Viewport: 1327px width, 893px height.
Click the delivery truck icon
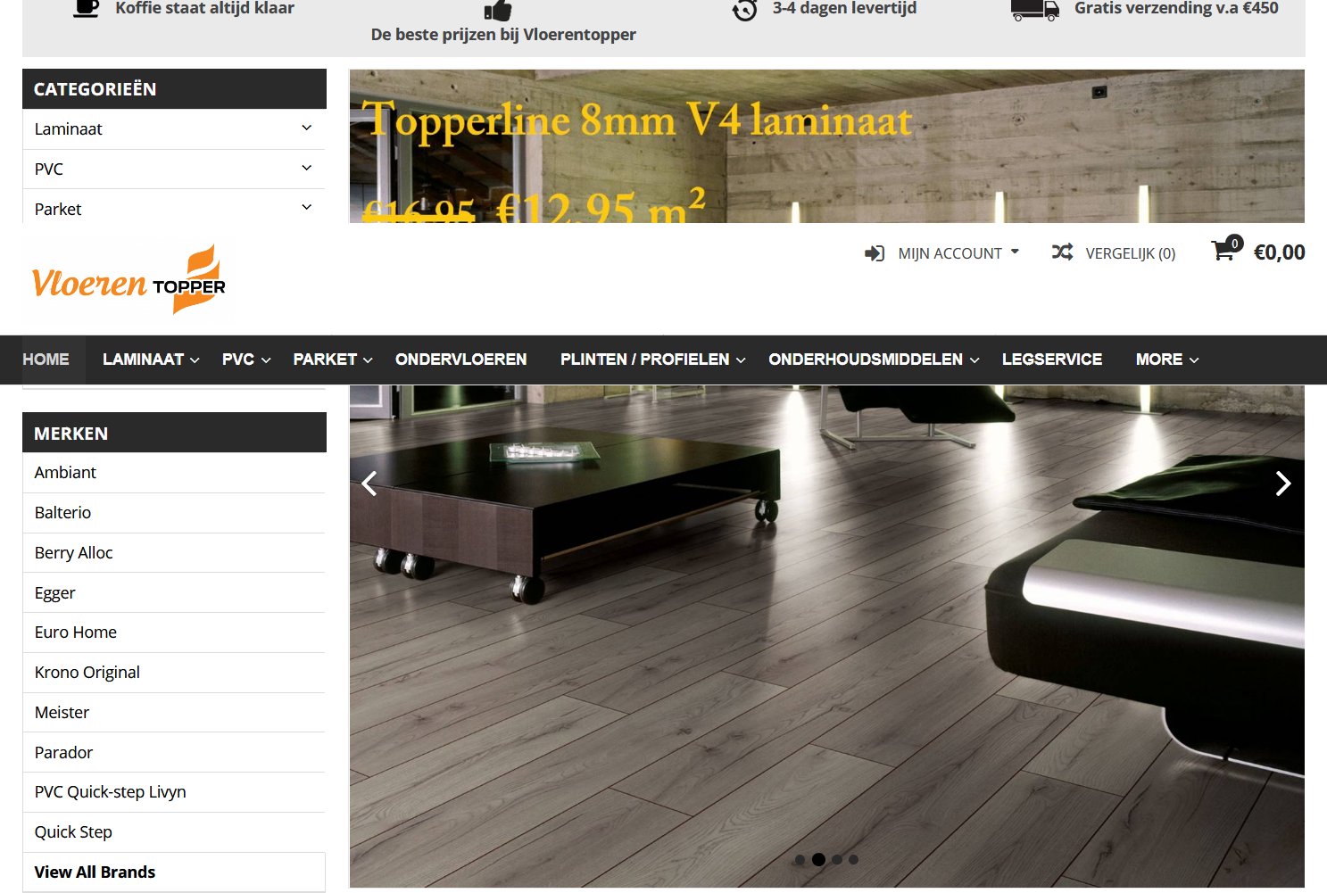point(1034,10)
